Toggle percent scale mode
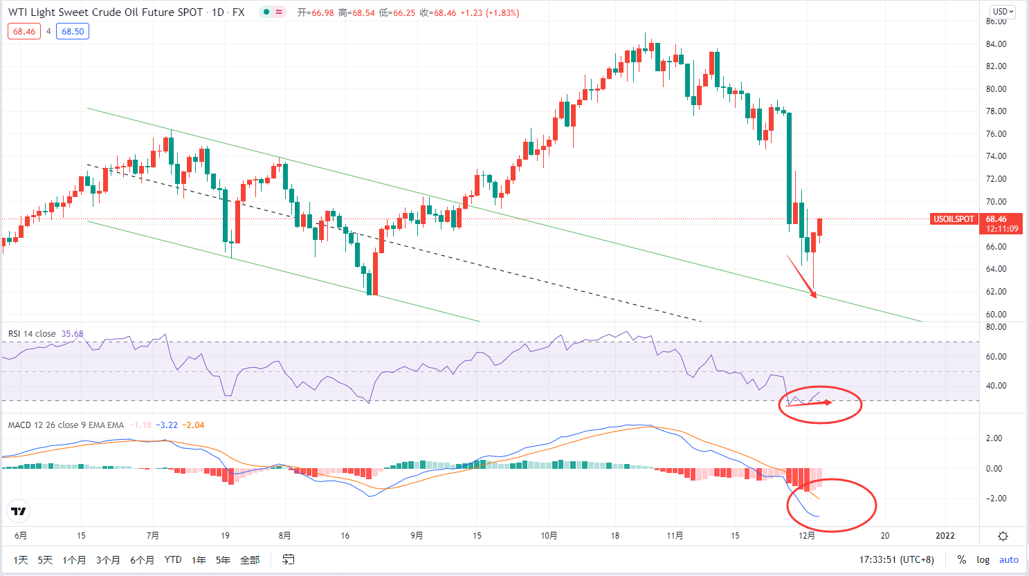 (962, 559)
